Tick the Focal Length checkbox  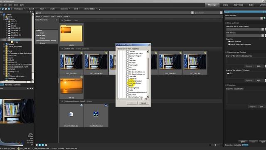[128, 65]
